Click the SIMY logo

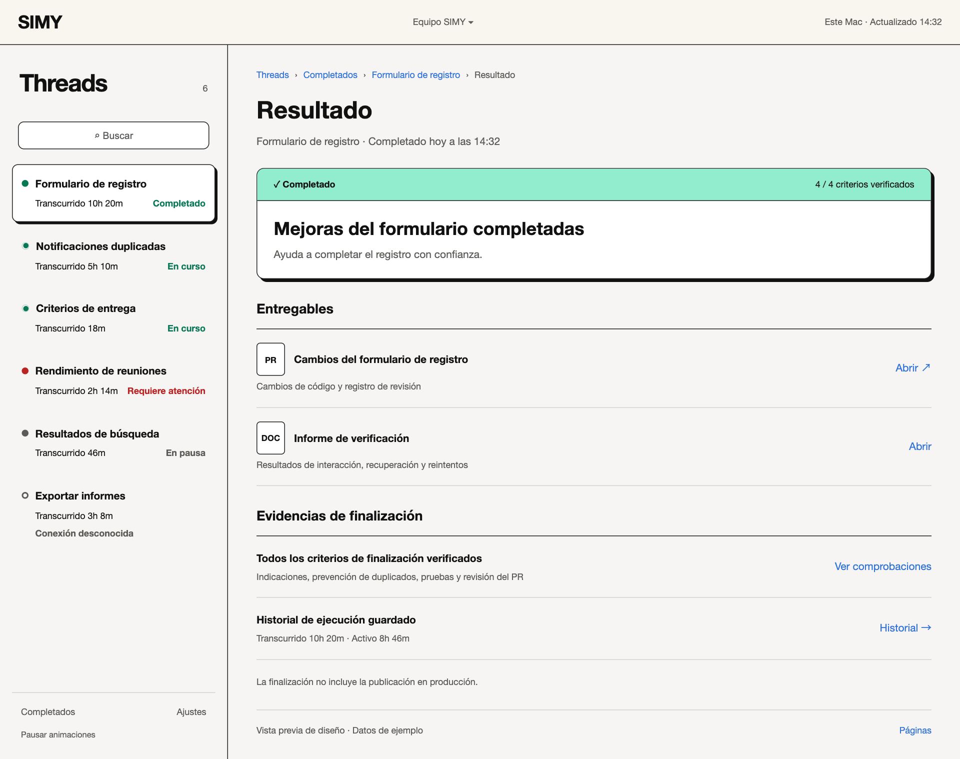[40, 22]
